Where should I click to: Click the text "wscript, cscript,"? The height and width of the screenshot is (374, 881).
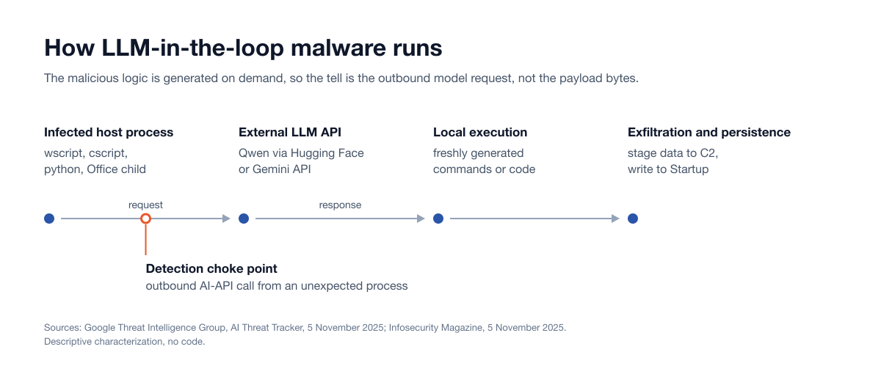click(x=86, y=153)
